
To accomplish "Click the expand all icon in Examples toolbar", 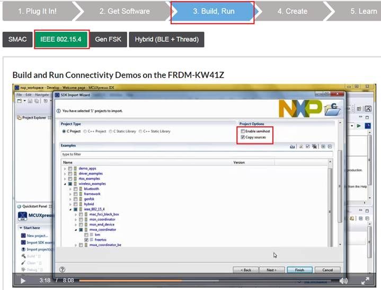I will pyautogui.click(x=323, y=147).
